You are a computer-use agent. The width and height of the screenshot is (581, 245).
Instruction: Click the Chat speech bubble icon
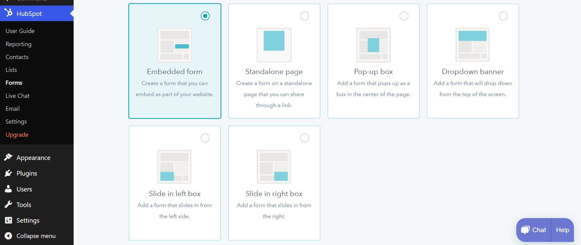click(525, 230)
